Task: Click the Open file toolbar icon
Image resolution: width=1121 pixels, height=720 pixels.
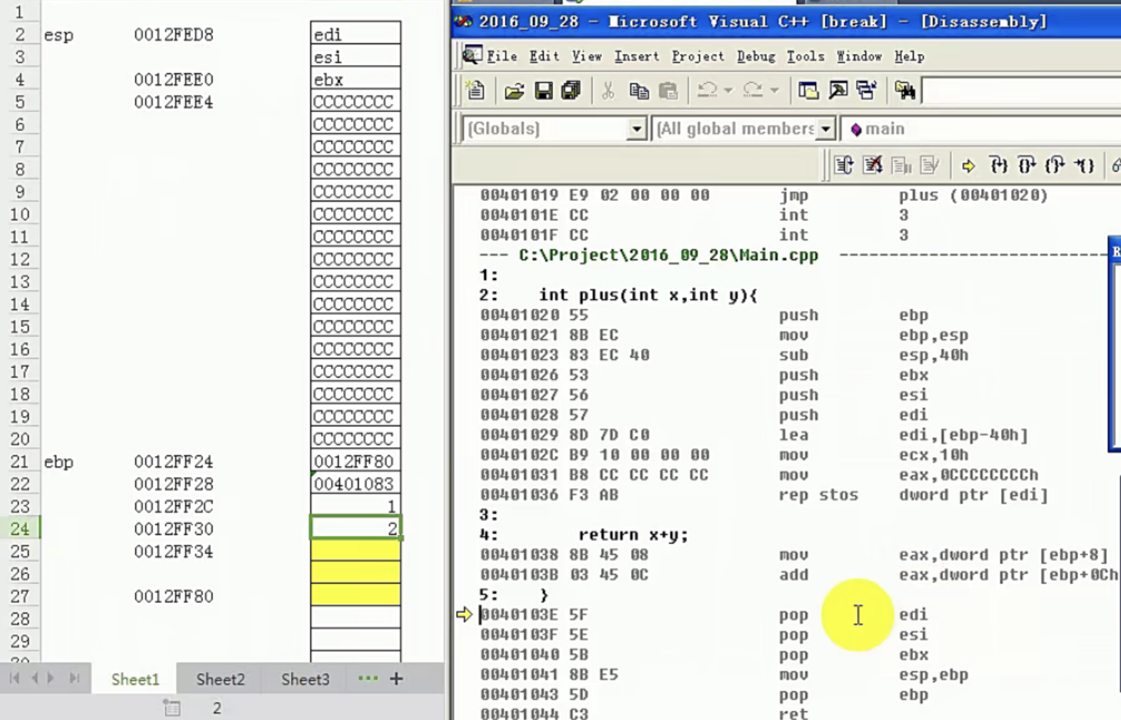Action: pos(514,90)
